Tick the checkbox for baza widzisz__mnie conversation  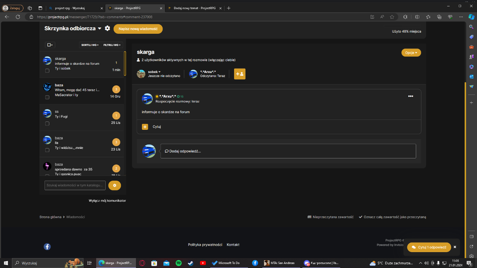click(x=47, y=150)
